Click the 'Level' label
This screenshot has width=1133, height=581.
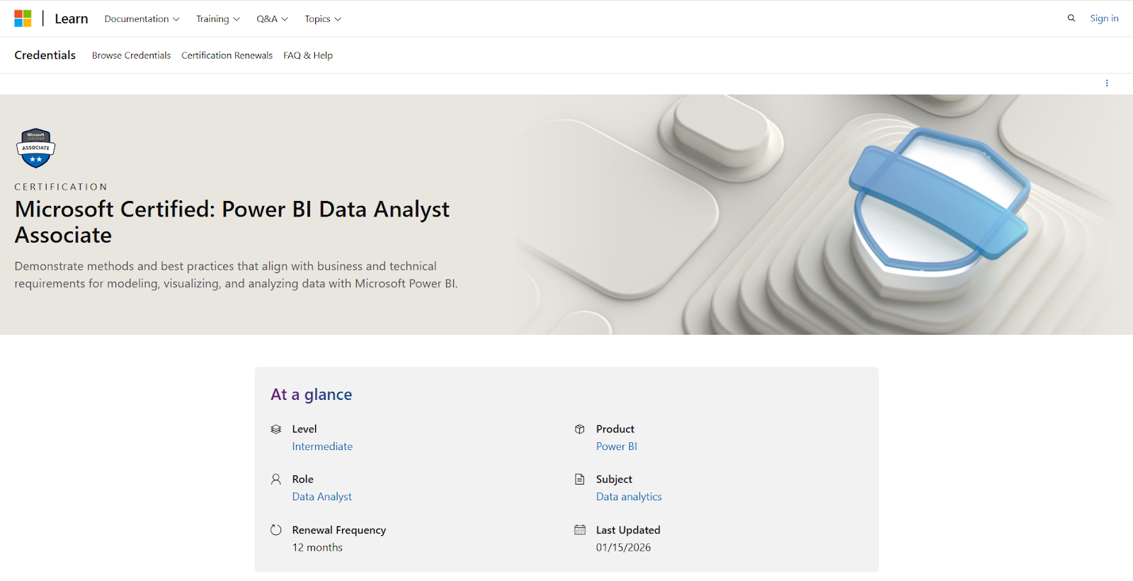pos(304,429)
